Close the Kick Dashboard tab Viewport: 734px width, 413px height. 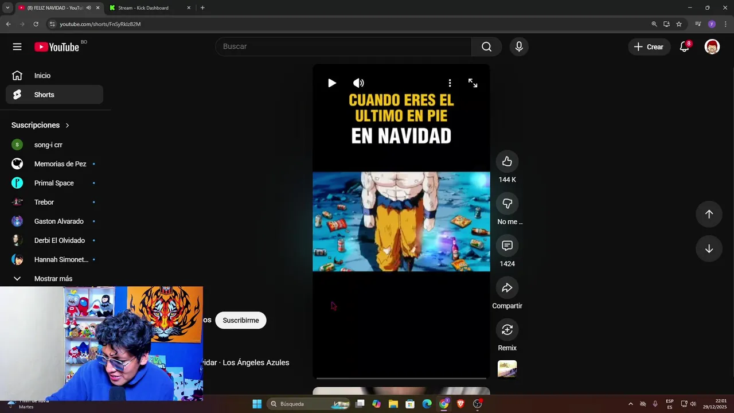pyautogui.click(x=189, y=8)
